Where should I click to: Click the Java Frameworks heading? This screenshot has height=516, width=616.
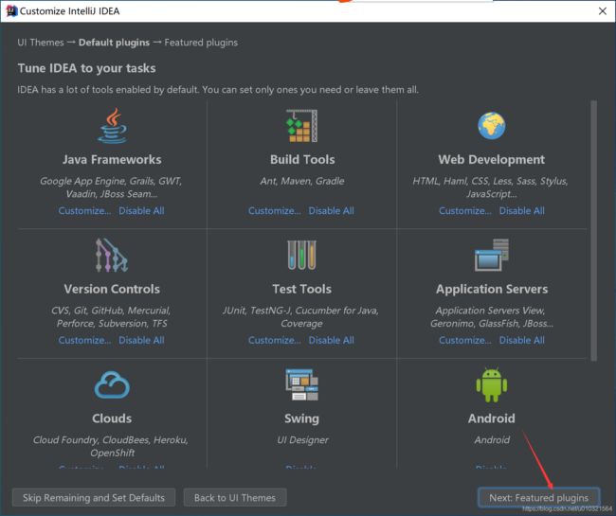112,159
